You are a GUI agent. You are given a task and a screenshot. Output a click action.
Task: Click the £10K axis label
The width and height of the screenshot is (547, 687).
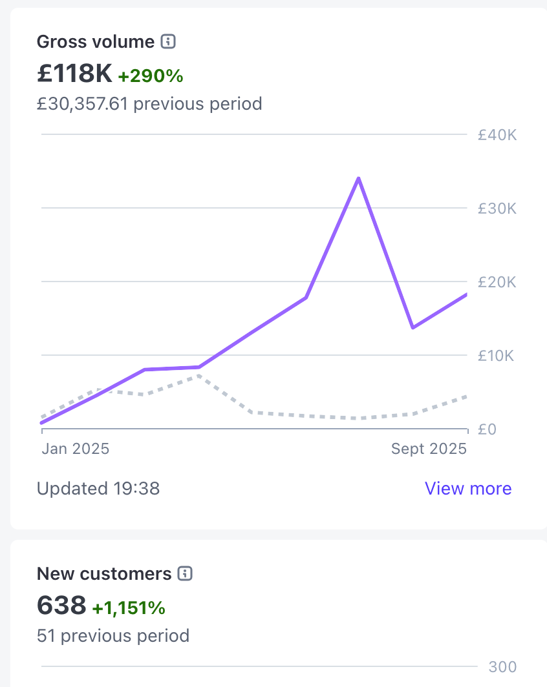(x=496, y=356)
